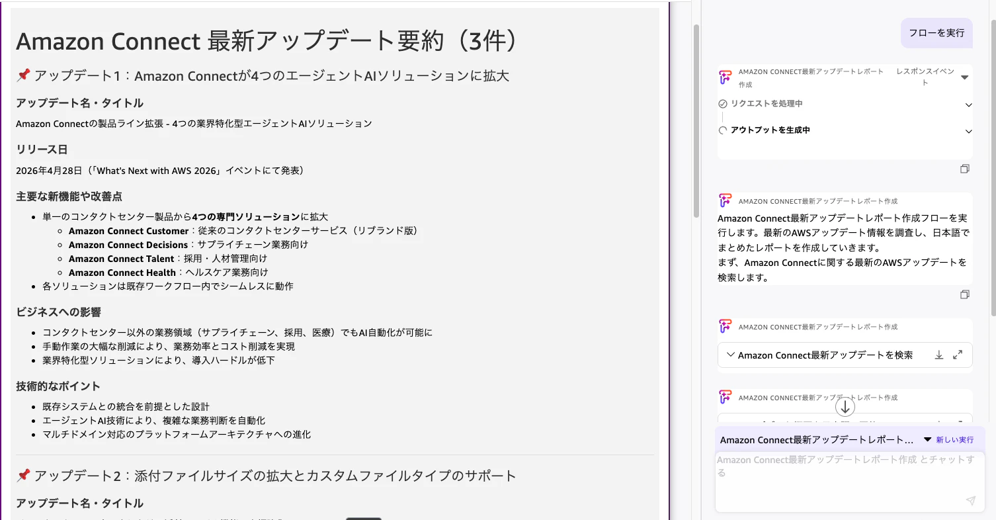Click the フローを実行 message bubble
Viewport: 996px width, 520px height.
[936, 32]
